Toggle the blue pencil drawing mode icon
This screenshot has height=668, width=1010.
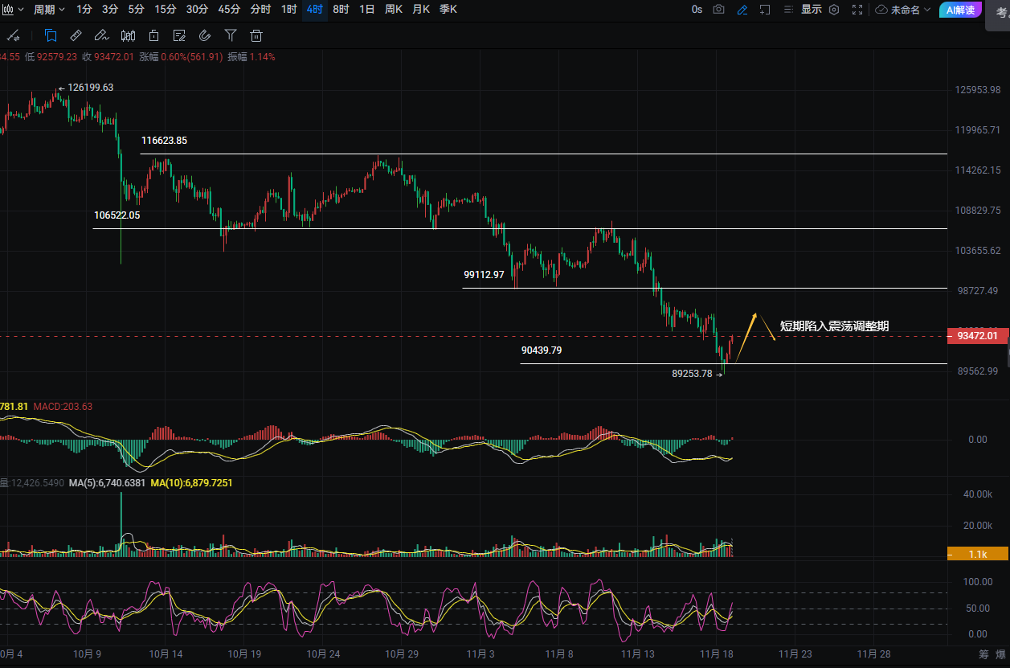click(742, 10)
